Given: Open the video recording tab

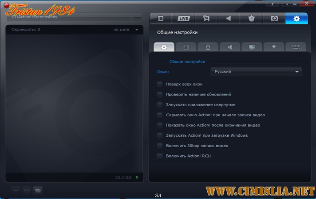Looking at the screenshot, I should tap(160, 19).
